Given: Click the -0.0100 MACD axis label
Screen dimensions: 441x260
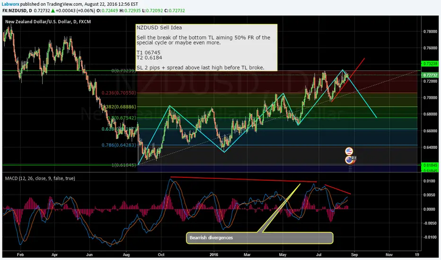Looking at the screenshot, I should 430,237.
